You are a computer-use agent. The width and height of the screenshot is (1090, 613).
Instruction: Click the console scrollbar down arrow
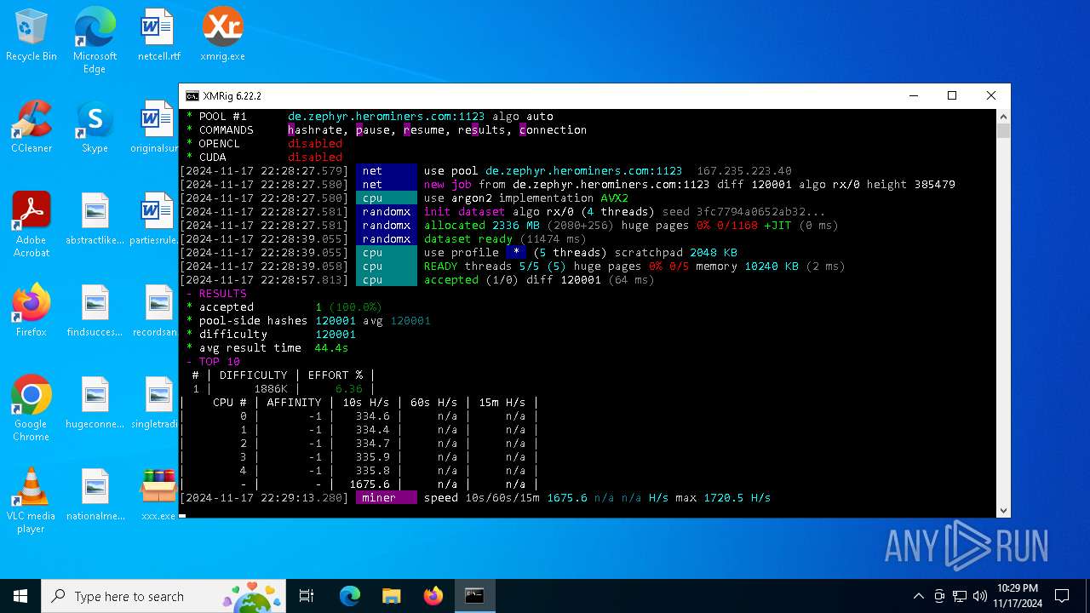point(1003,511)
